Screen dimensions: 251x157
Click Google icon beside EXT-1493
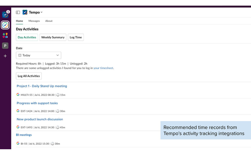click(18, 127)
